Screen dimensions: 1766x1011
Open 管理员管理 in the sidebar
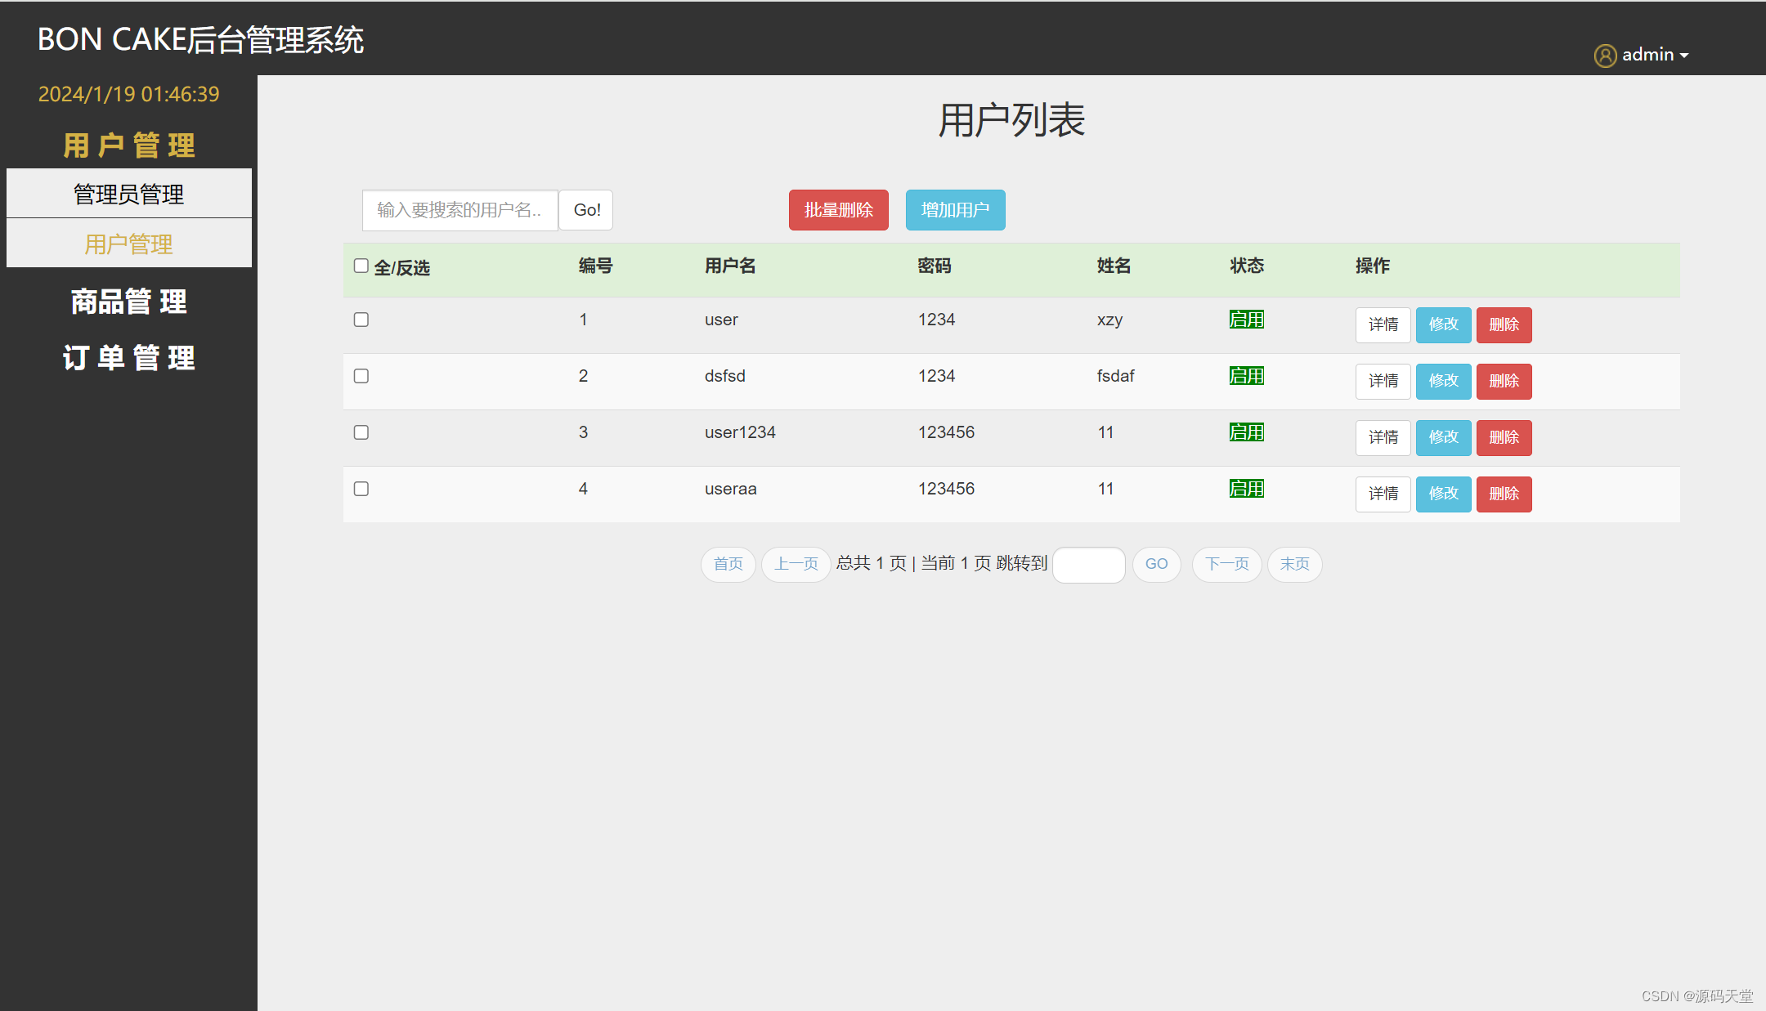coord(129,194)
